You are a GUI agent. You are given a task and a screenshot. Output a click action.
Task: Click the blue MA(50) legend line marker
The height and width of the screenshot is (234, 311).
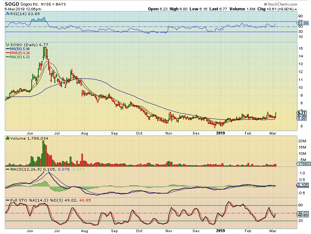point(7,49)
